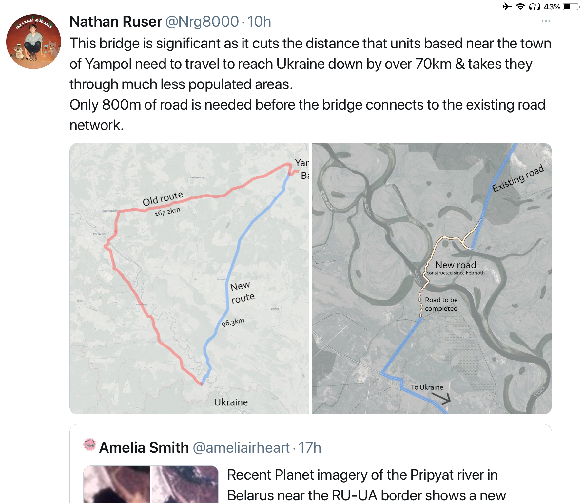Tap the 10h tweet timestamp
The image size is (583, 503).
click(259, 22)
